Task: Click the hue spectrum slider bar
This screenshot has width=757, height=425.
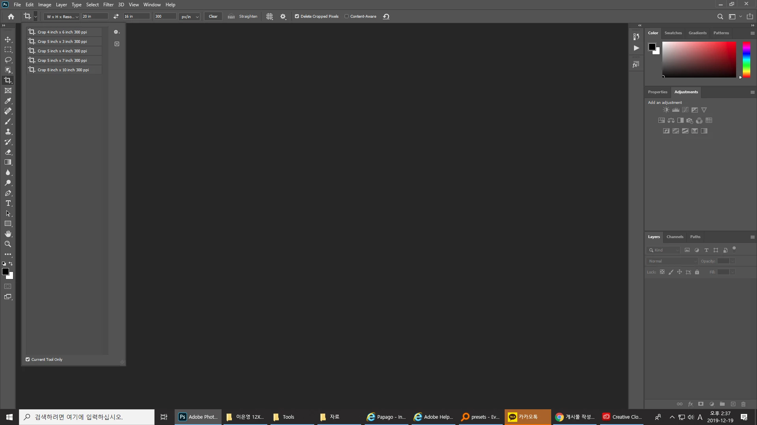Action: click(746, 59)
